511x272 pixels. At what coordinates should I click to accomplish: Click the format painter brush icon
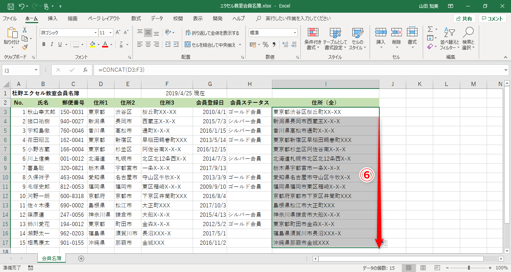click(x=25, y=47)
